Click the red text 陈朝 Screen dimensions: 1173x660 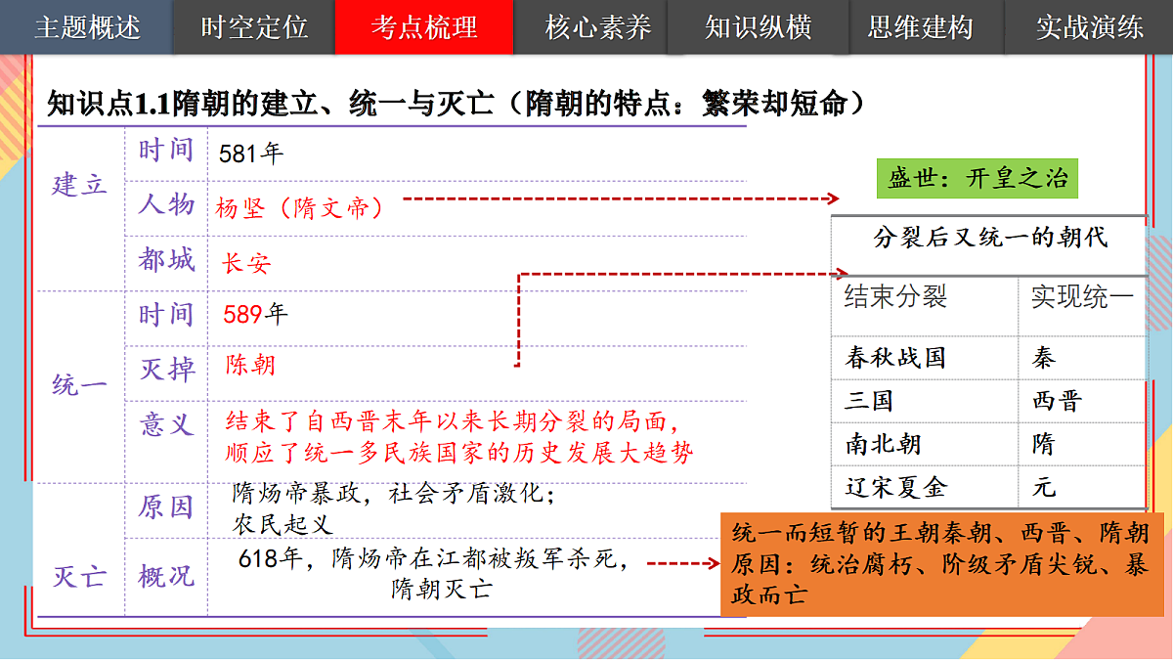coord(250,365)
